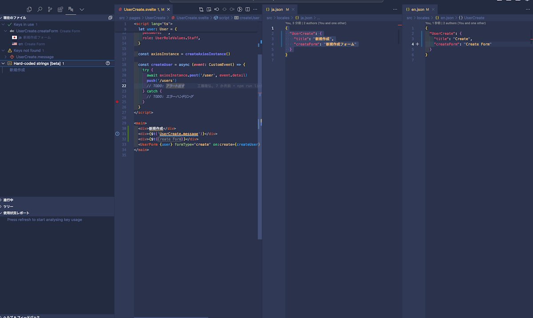This screenshot has width=533, height=318.
Task: Collapse the 現在のファイル panel header
Action: click(57, 18)
